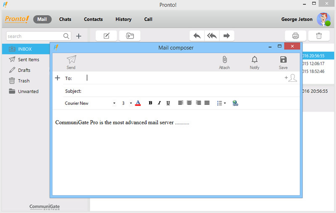Save the draft with floppy icon
Viewport: 336px width, 213px height.
(283, 60)
